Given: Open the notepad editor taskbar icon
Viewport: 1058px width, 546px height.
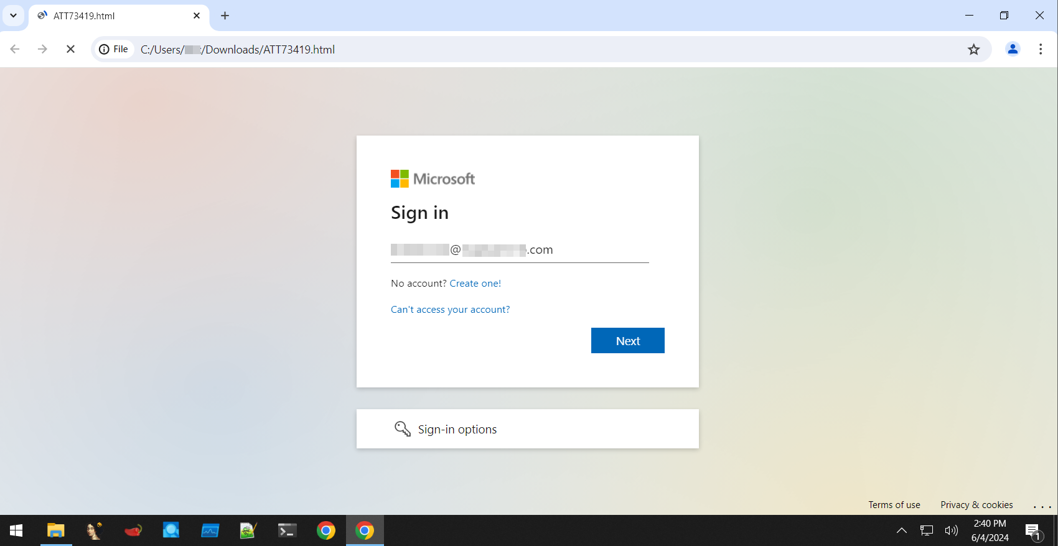Looking at the screenshot, I should click(x=248, y=530).
